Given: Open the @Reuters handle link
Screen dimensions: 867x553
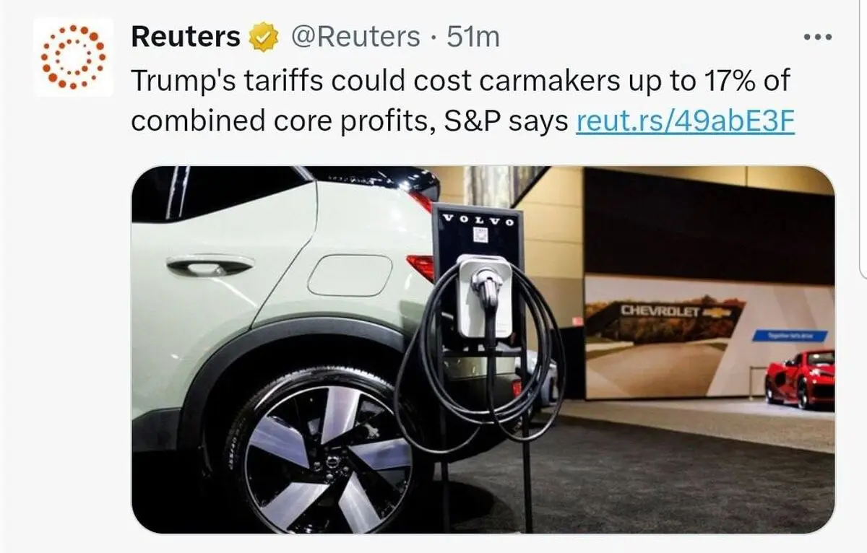Looking at the screenshot, I should [x=355, y=37].
